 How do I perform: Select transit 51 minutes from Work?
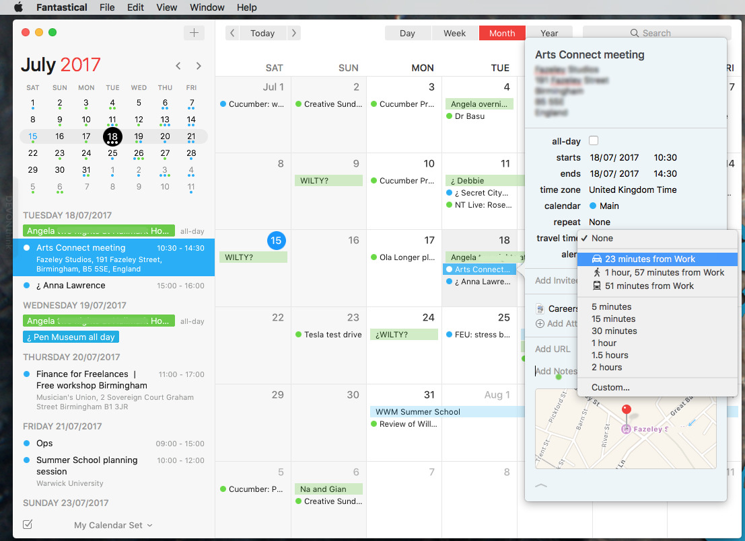tap(658, 286)
